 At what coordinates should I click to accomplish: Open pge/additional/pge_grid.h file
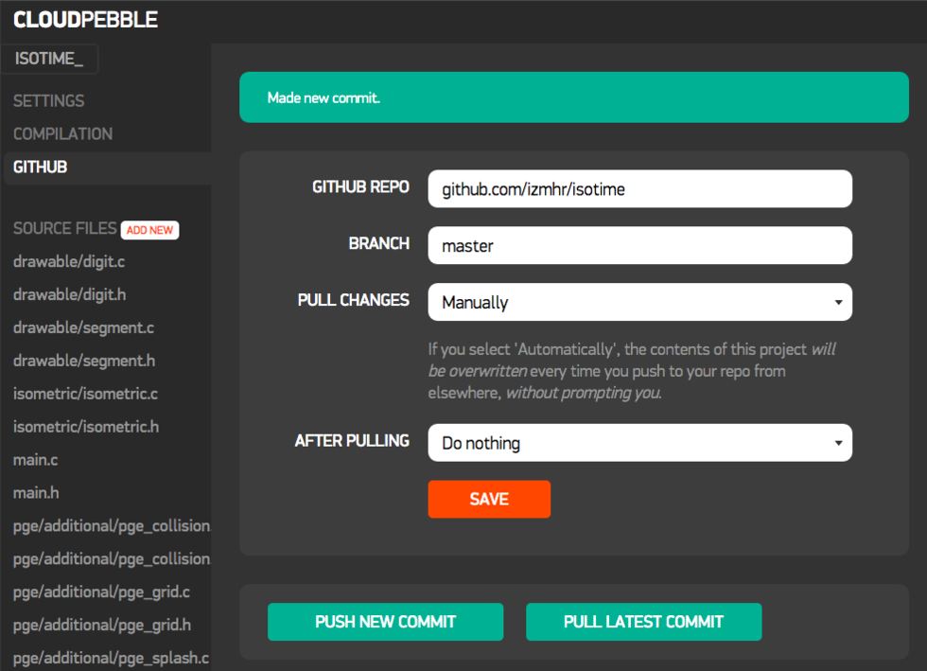[102, 626]
